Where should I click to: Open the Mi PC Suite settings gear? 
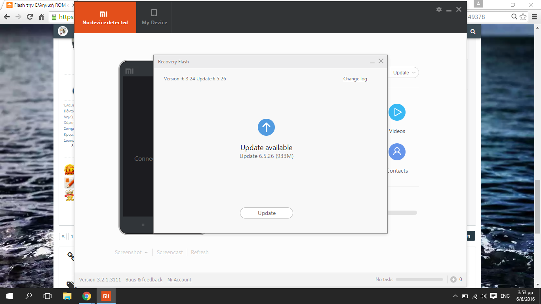tap(439, 9)
